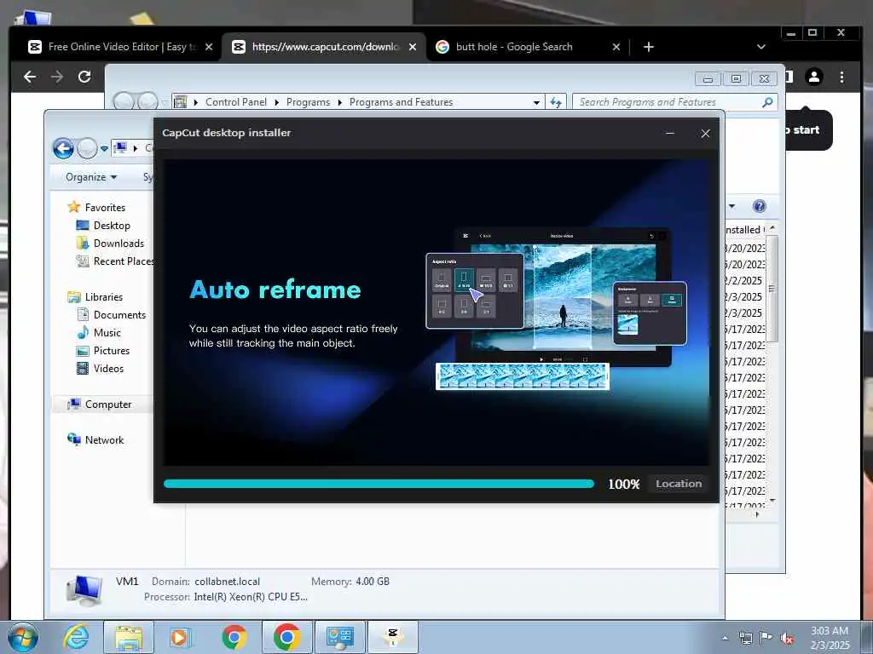Click the Programs list scrollbar up arrow
873x654 pixels.
(772, 228)
